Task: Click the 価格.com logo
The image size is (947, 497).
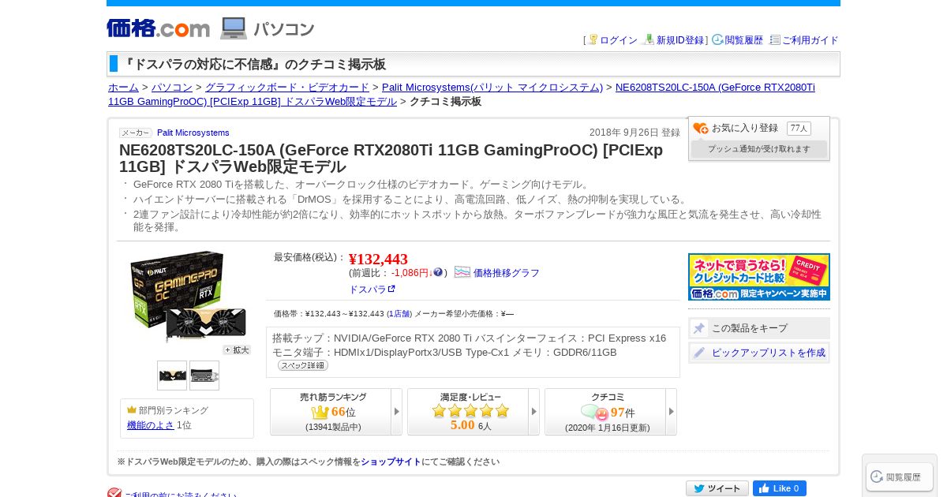Action: (x=159, y=28)
